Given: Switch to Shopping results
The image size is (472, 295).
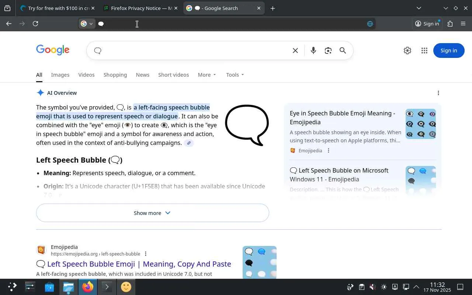Looking at the screenshot, I should [115, 75].
